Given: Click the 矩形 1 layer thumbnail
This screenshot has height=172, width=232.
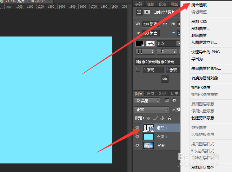Looking at the screenshot, I should pyautogui.click(x=149, y=128).
